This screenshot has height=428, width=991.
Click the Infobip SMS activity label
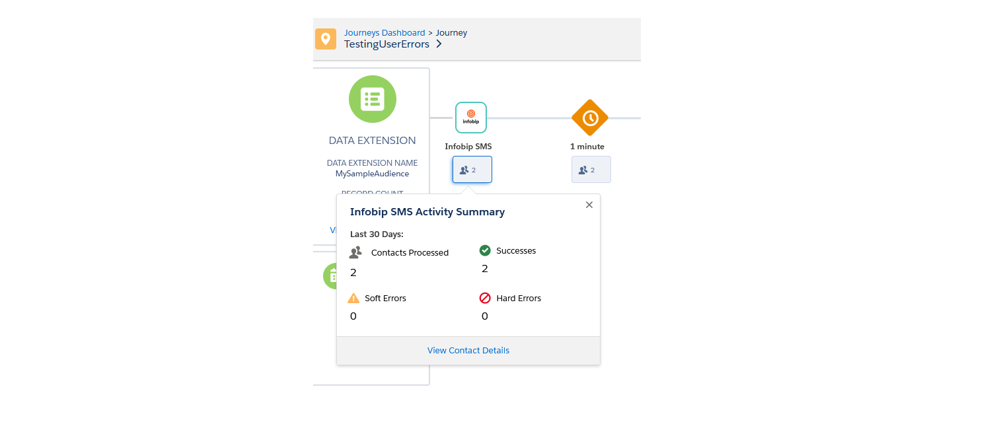click(468, 147)
